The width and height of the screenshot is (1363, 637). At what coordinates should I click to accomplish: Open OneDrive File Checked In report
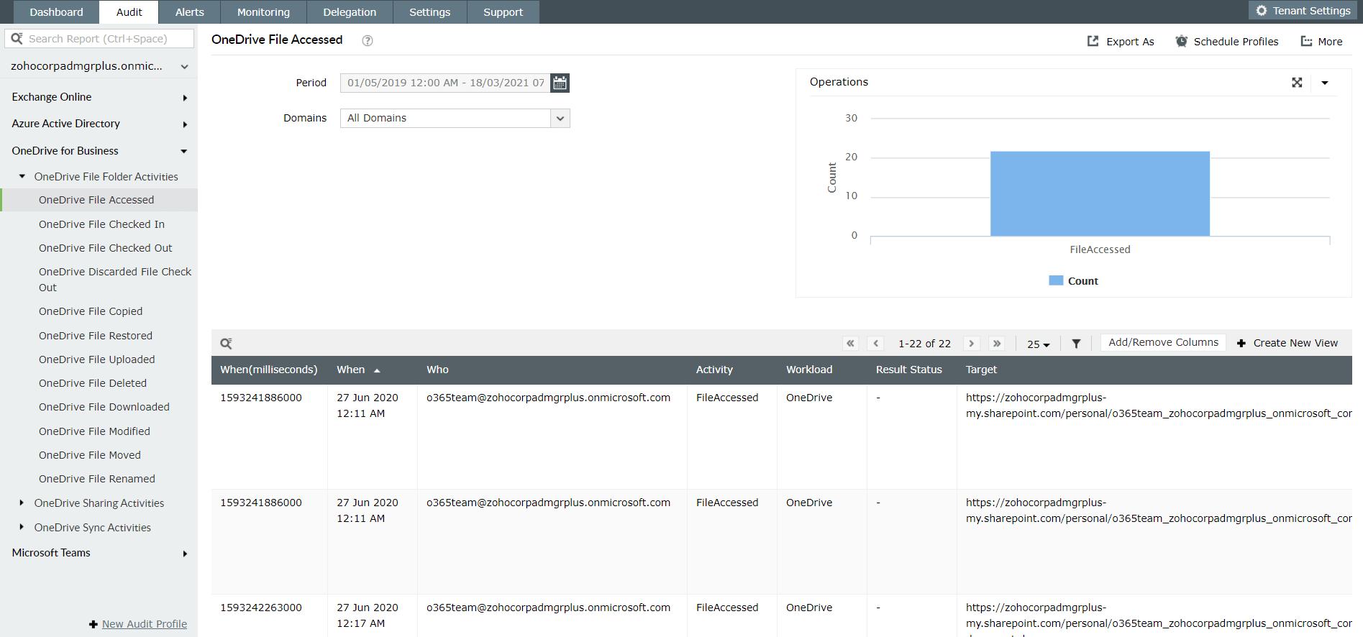pos(101,224)
